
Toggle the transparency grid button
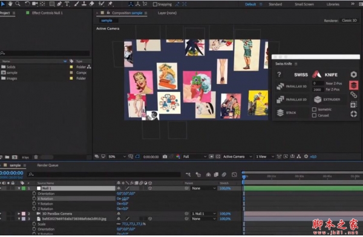218,157
